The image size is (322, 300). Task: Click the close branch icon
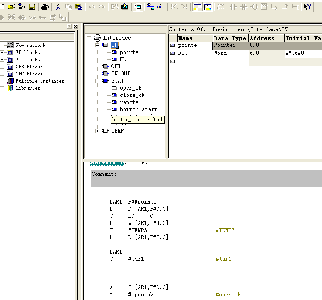click(x=285, y=7)
